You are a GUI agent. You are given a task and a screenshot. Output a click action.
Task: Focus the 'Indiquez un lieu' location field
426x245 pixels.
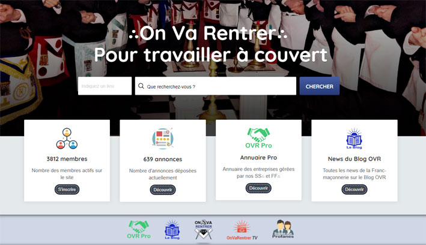coord(105,86)
